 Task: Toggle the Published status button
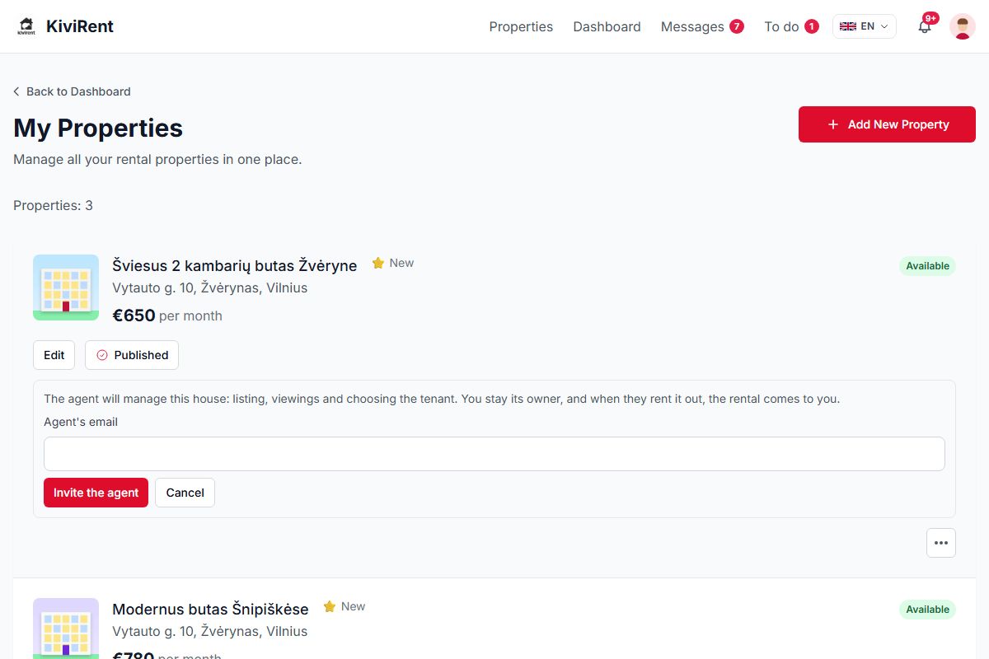coord(132,355)
